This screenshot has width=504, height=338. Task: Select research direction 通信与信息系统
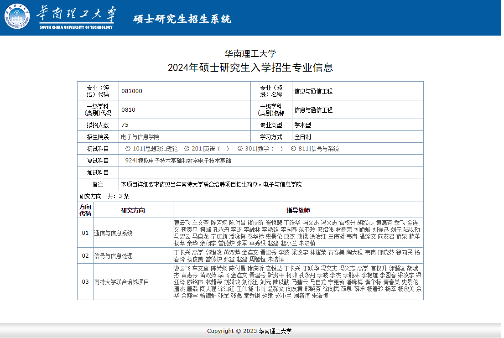[x=113, y=233]
